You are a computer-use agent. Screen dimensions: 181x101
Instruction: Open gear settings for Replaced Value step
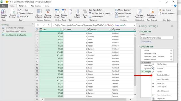[171, 54]
